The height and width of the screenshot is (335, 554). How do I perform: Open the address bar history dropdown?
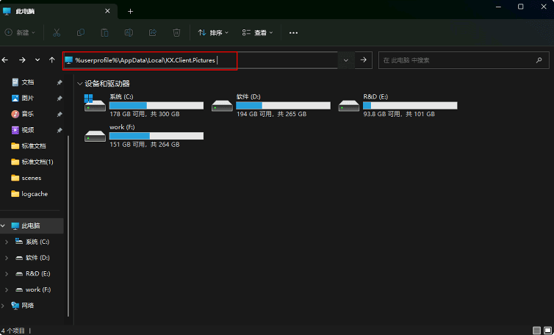(x=345, y=60)
